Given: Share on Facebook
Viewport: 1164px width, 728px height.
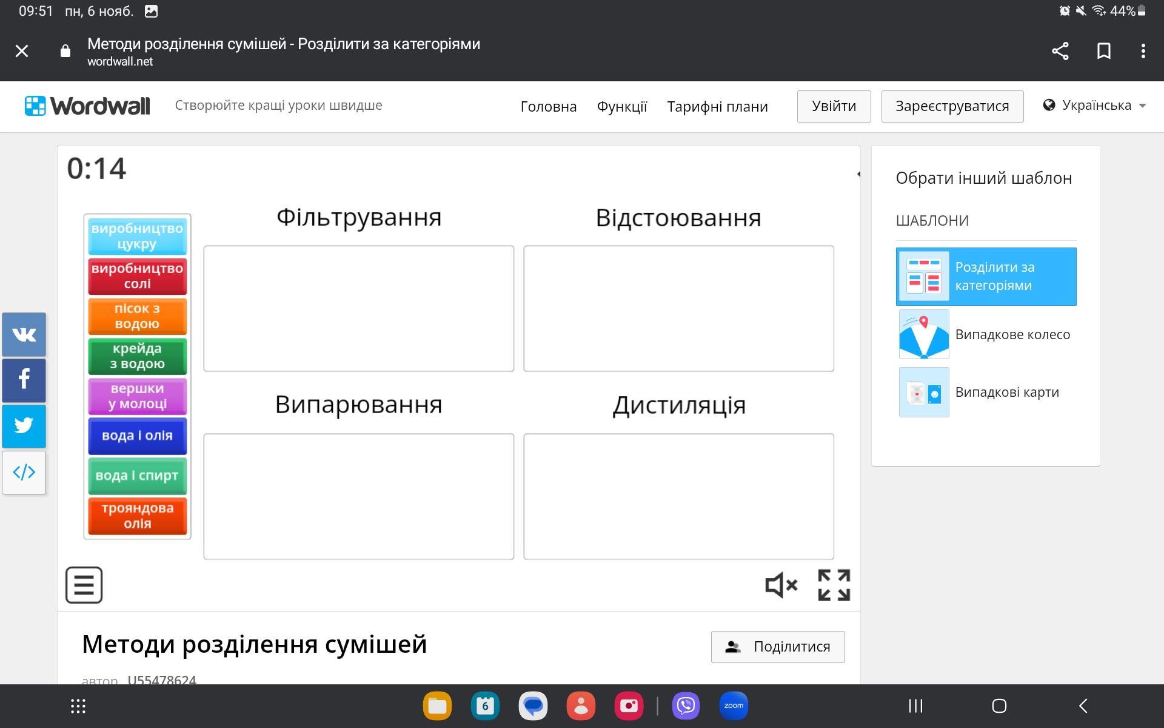Looking at the screenshot, I should pos(24,380).
